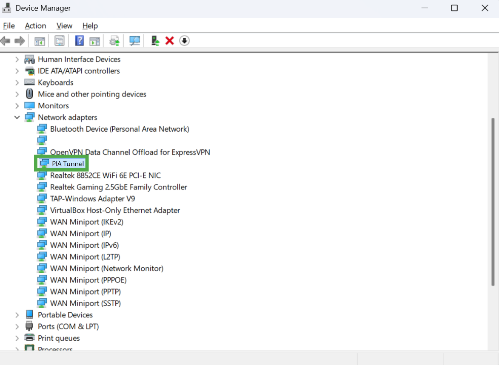The image size is (499, 365).
Task: Click the vertical scrollbar thumb
Action: tap(493, 201)
